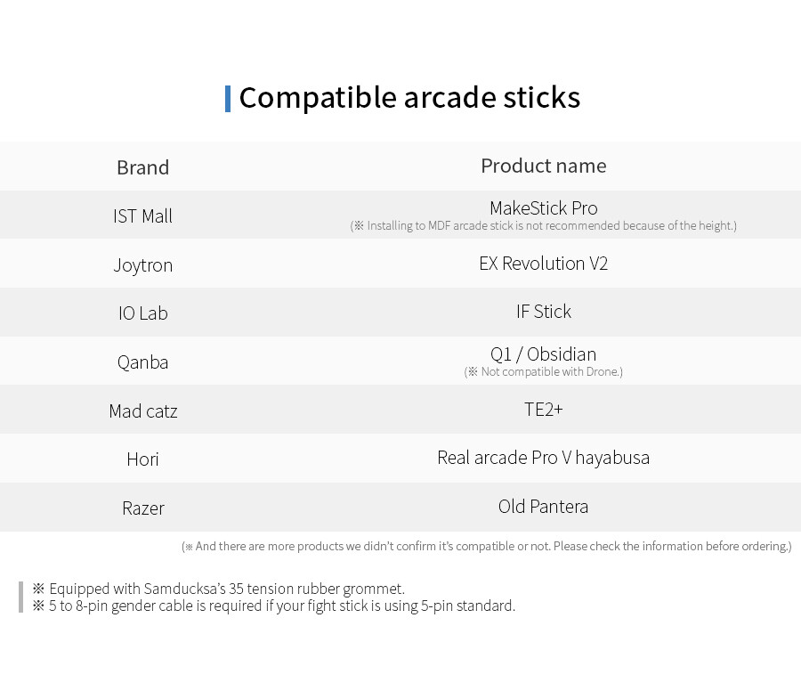Click the Not compatible with Drone note
Viewport: 801px width, 699px height.
coord(544,371)
